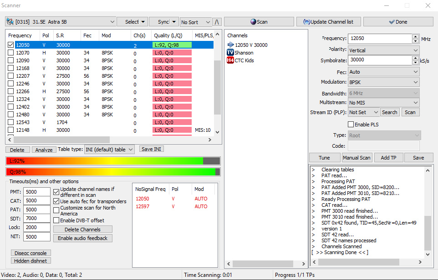Click the Scan button beside Search

coord(410,112)
